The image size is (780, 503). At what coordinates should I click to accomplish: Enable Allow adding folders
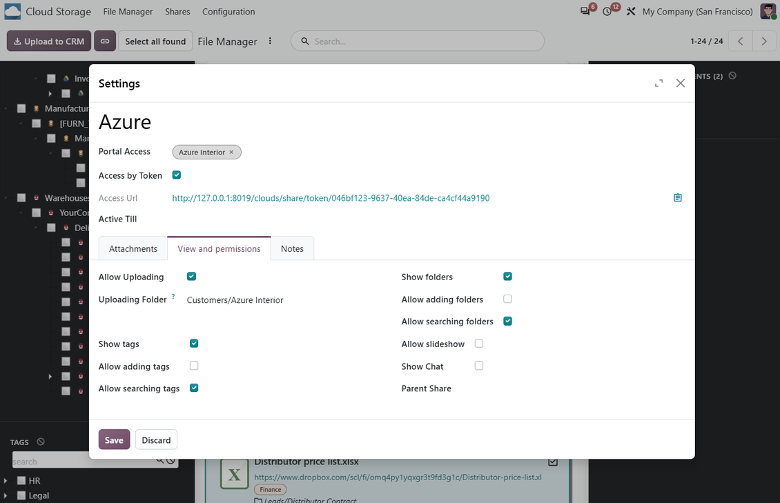[507, 299]
